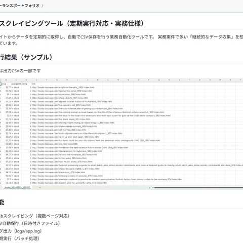Image resolution: width=243 pixels, height=243 pixels.
Task: Click the the-requiem-red_995 URL cell
Action: [x=61, y=105]
